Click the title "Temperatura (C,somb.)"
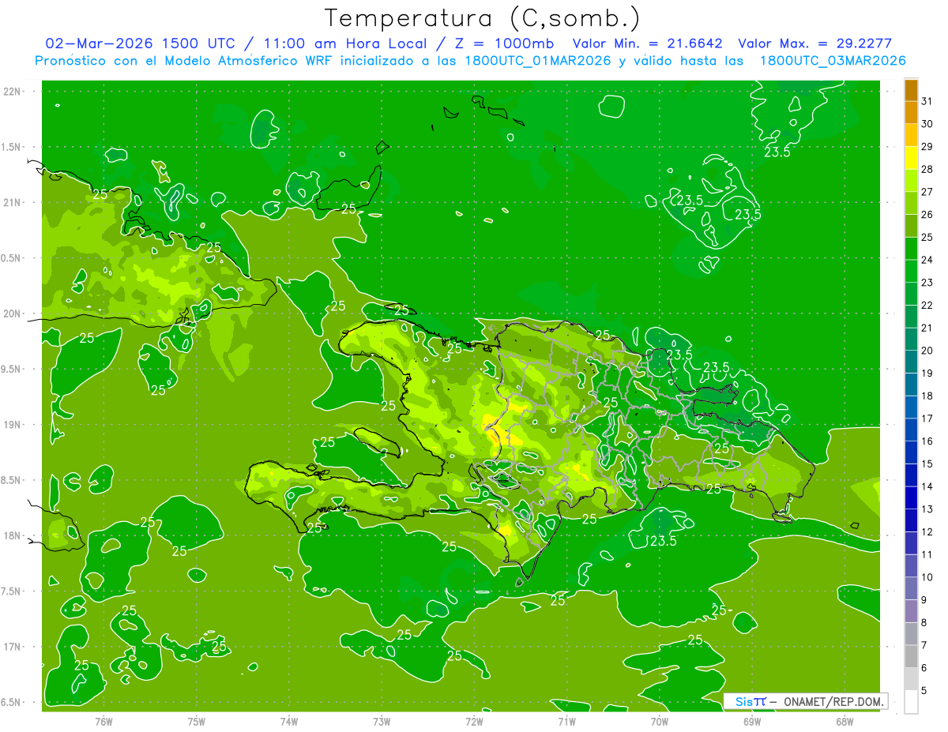 [482, 17]
